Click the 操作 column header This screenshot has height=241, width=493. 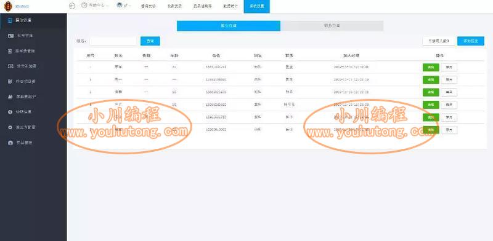pyautogui.click(x=439, y=55)
